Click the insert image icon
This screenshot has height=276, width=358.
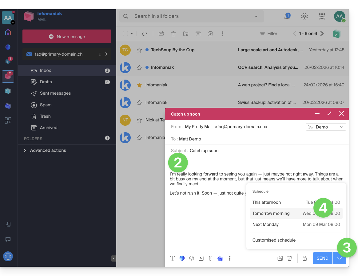201,258
